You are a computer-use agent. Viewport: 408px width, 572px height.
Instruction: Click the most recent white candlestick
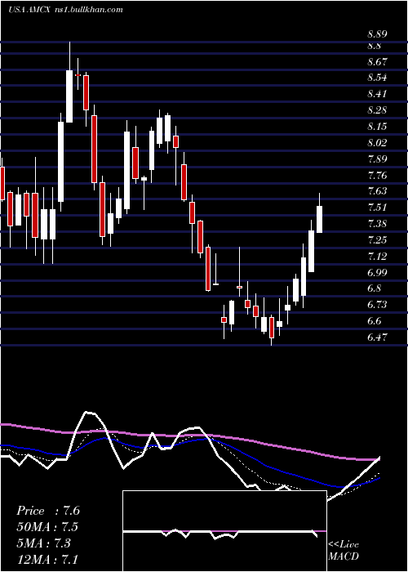(x=320, y=219)
